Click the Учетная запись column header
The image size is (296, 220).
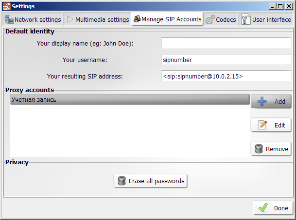(130, 99)
